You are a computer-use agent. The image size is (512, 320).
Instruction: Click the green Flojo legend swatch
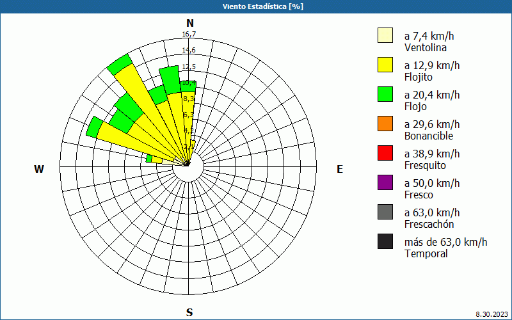[x=385, y=94]
